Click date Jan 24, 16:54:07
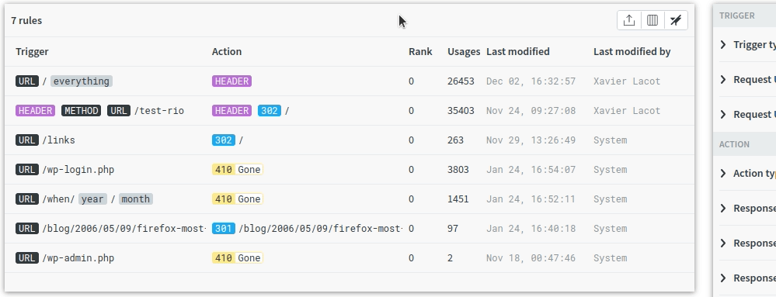 click(x=531, y=170)
